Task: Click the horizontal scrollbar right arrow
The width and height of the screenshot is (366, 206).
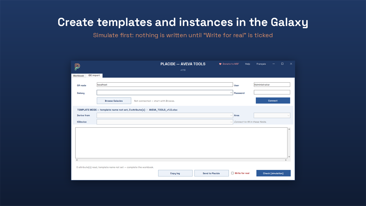Action: click(x=286, y=160)
